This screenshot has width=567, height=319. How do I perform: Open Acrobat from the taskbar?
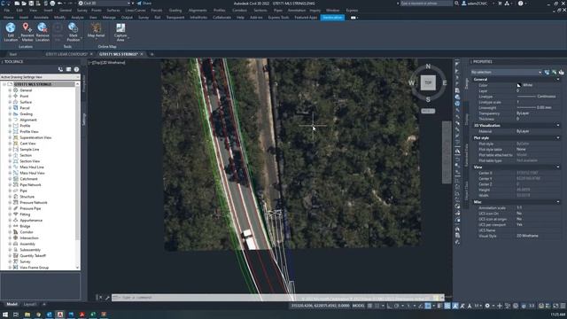coord(82,315)
